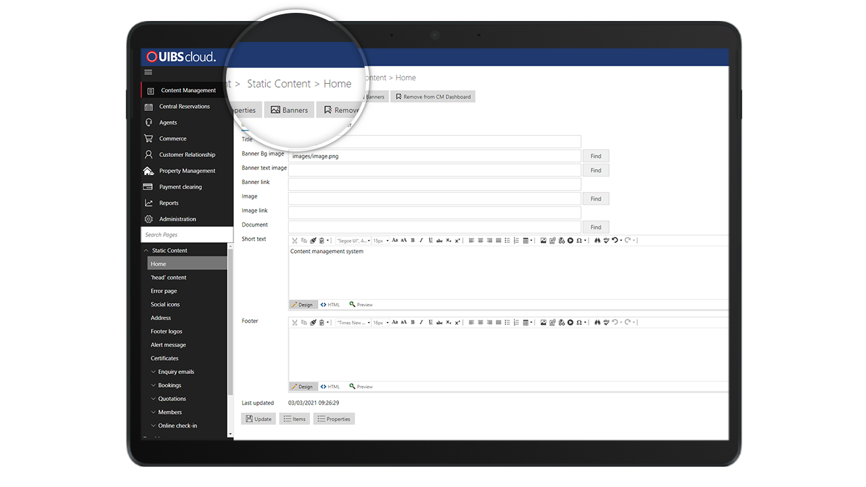866x487 pixels.
Task: Click the hamburger menu icon in the sidebar
Action: [148, 72]
